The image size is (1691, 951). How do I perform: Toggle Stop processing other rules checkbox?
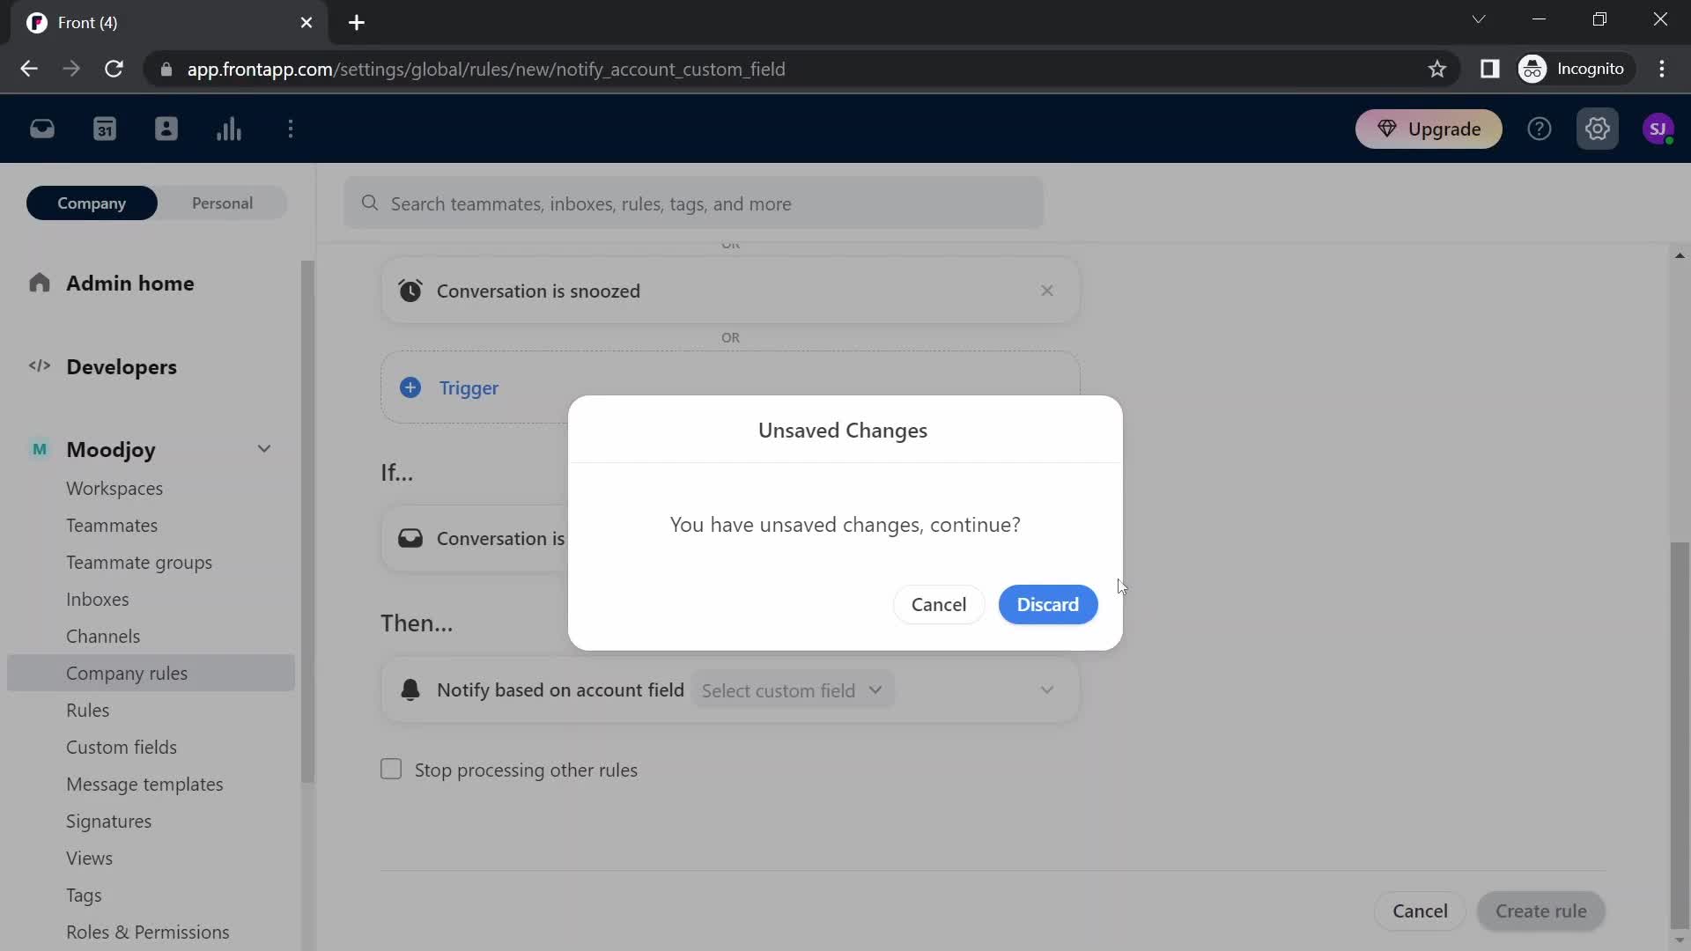coord(390,769)
